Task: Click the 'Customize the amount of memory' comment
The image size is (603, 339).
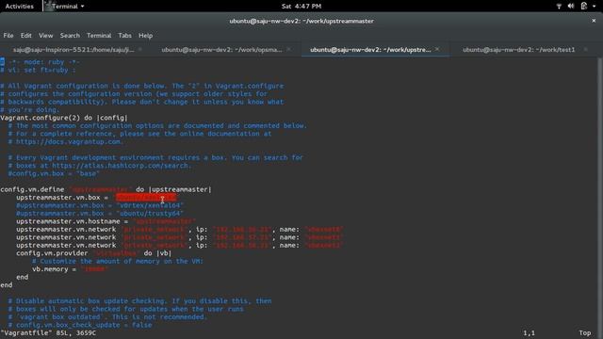Action: (117, 261)
